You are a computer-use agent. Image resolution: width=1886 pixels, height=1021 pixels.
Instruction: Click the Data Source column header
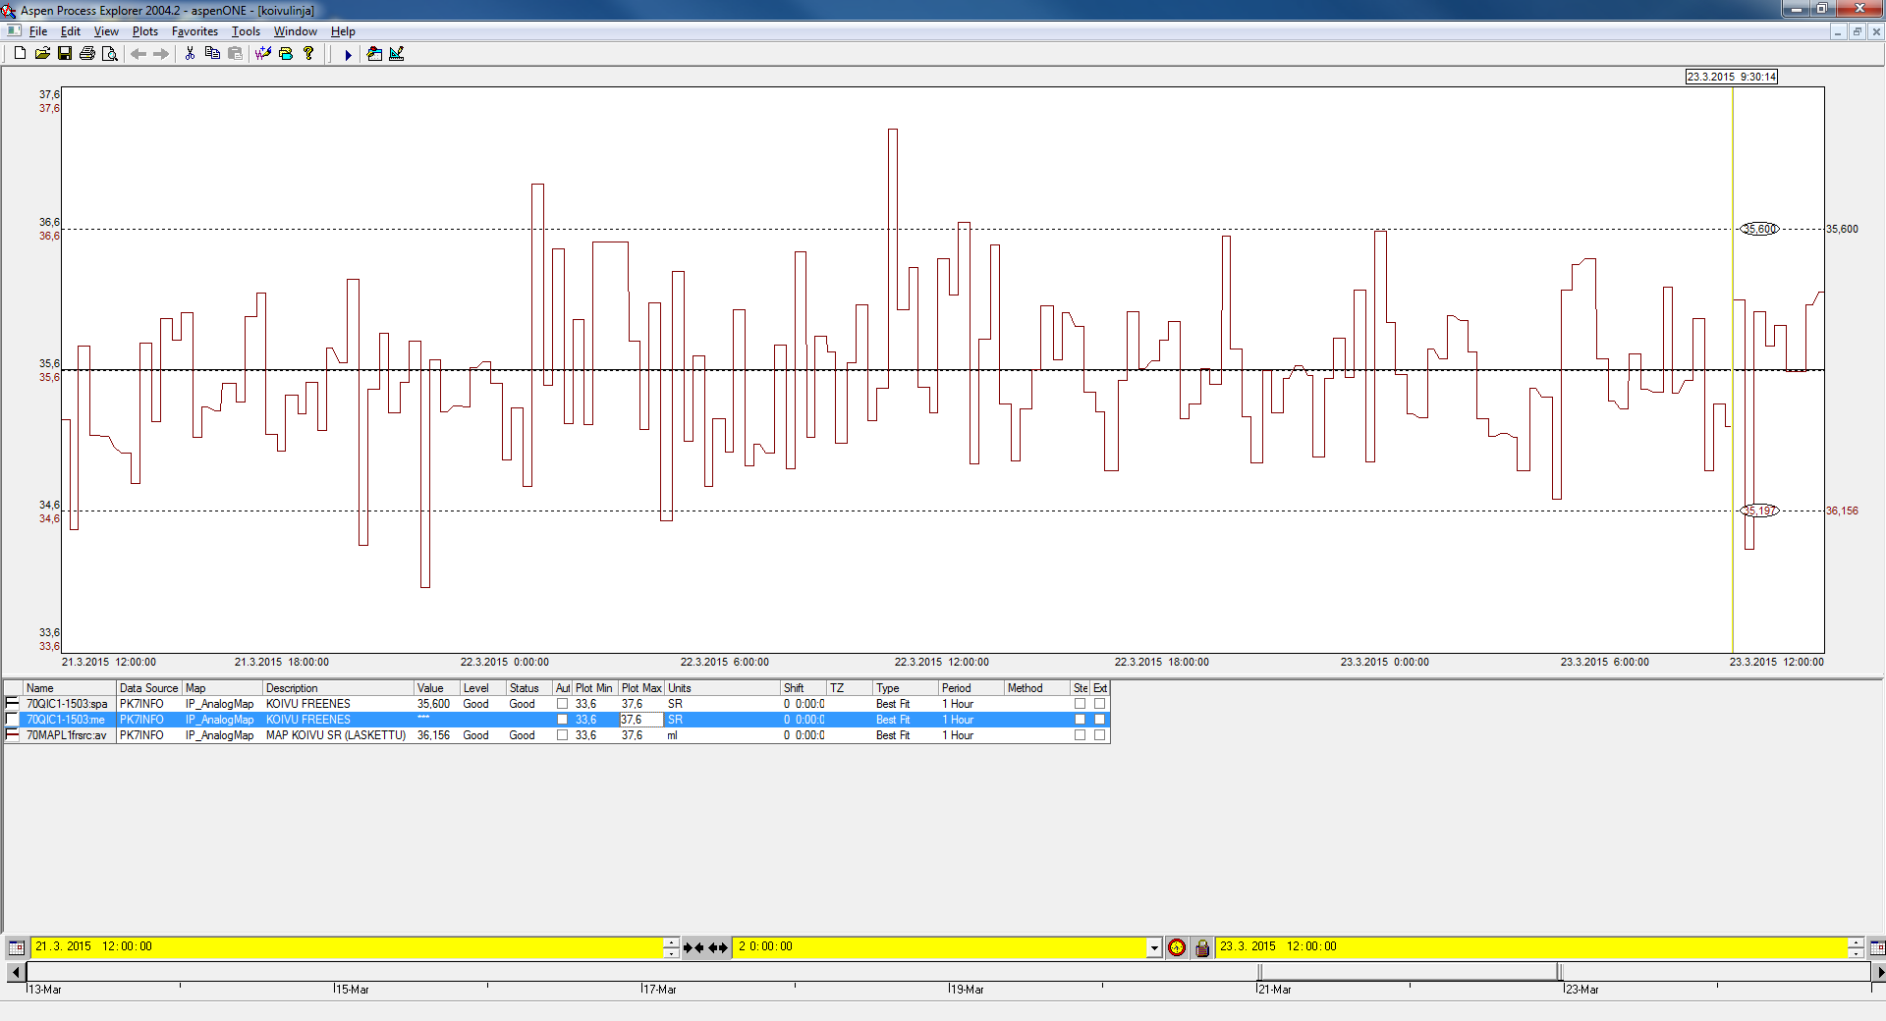tap(149, 688)
